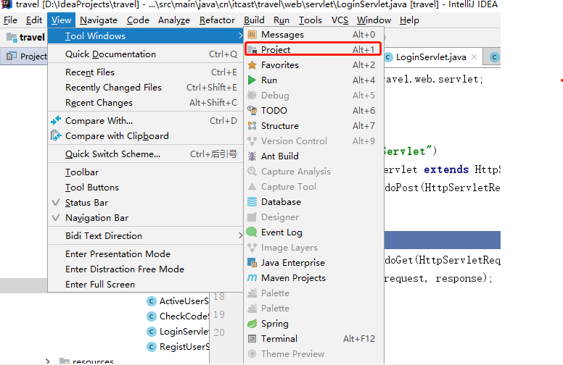
Task: Click the Capture Analysis icon
Action: [252, 172]
